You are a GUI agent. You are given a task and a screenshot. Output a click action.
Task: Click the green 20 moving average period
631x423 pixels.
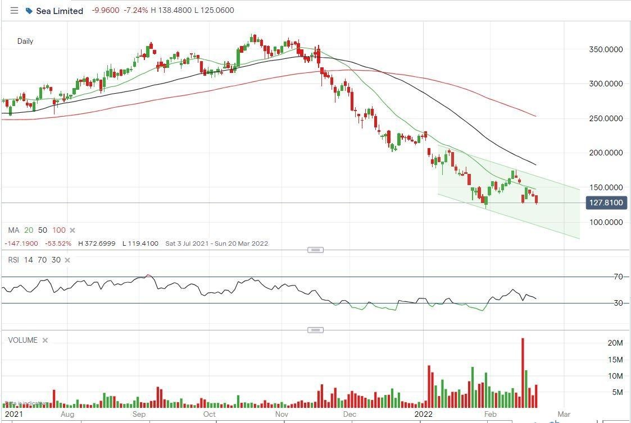[29, 230]
